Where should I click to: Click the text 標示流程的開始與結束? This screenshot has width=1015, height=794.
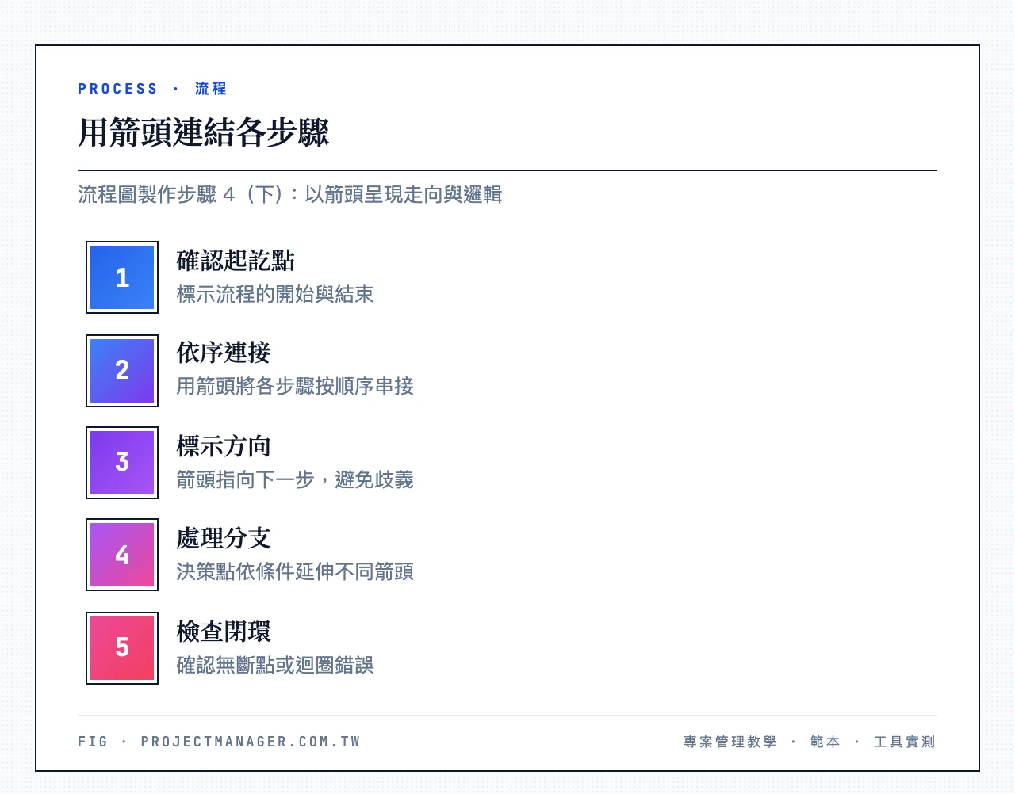coord(275,294)
